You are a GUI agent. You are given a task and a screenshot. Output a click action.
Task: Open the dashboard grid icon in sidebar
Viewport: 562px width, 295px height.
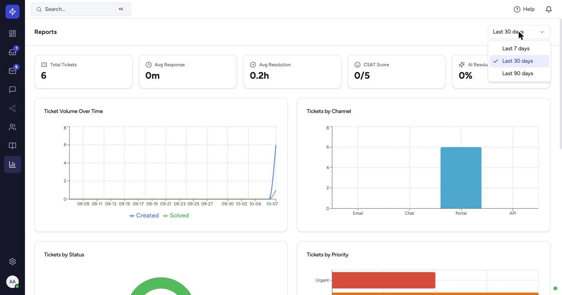(x=12, y=34)
